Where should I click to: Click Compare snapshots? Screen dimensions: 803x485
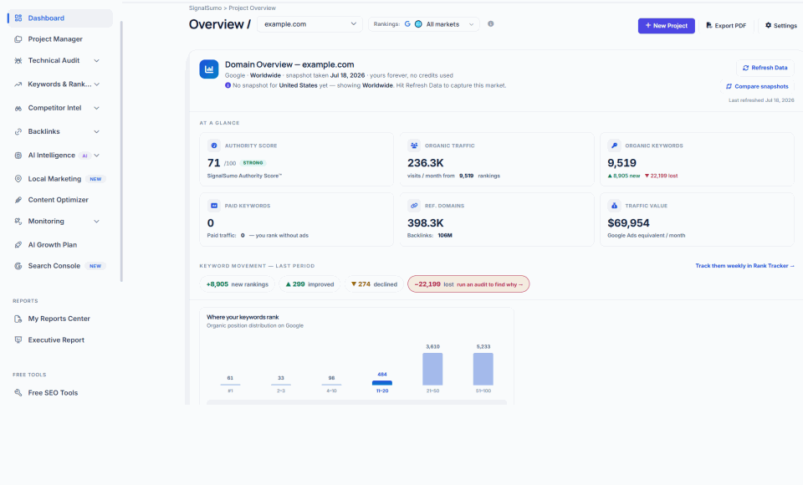pyautogui.click(x=757, y=87)
